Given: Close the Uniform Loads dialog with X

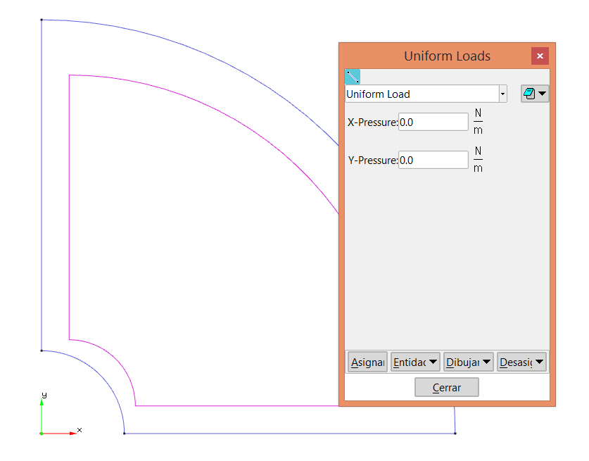Looking at the screenshot, I should click(x=540, y=56).
